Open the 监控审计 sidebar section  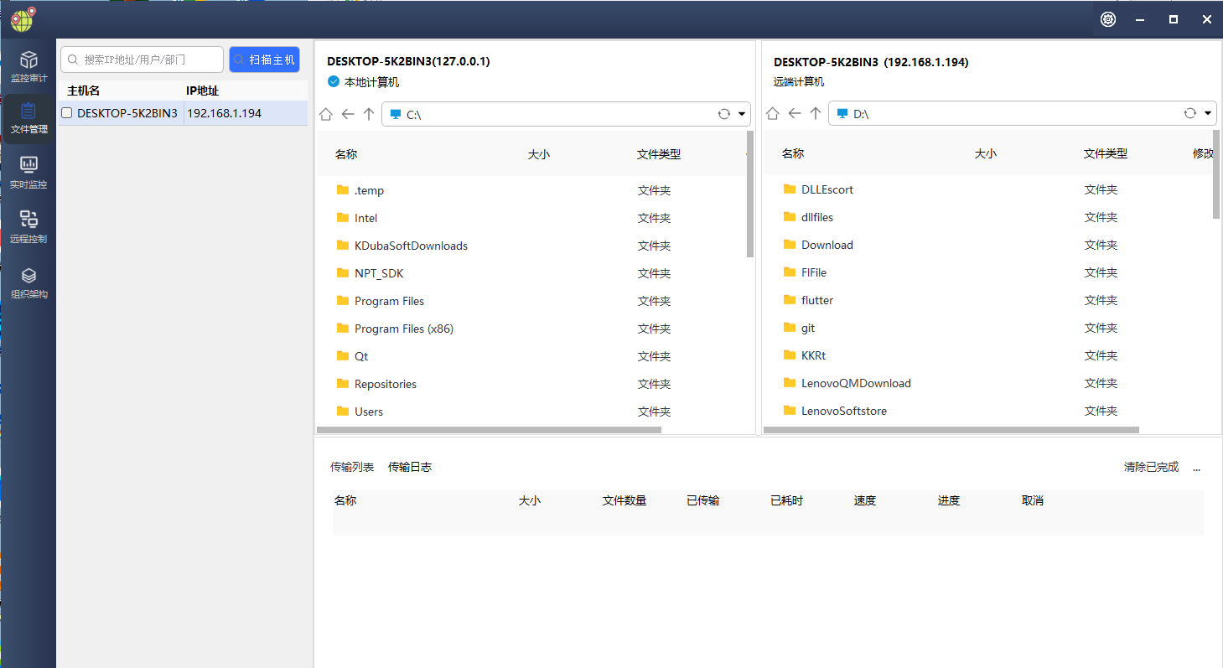29,66
